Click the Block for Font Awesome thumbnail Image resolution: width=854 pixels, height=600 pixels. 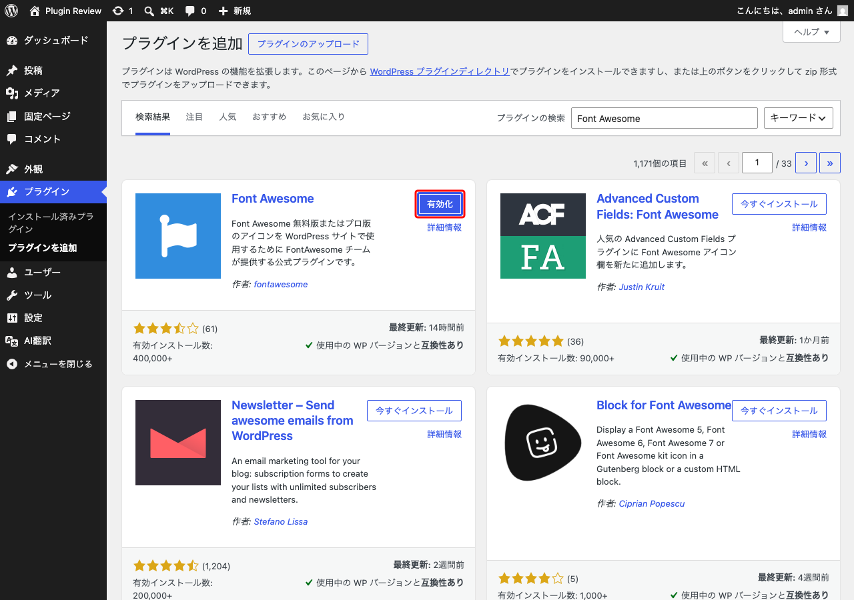coord(543,443)
